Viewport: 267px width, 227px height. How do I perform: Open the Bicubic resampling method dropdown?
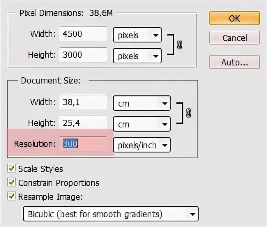(110, 214)
